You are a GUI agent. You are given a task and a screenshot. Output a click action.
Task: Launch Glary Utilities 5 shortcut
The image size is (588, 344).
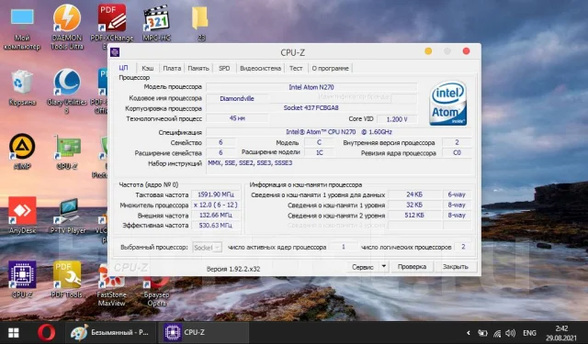(x=67, y=91)
